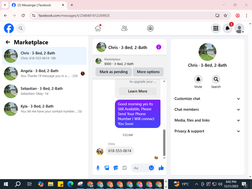Click Chris's avatar beside phone number message
Image resolution: width=252 pixels, height=189 pixels.
100,151
